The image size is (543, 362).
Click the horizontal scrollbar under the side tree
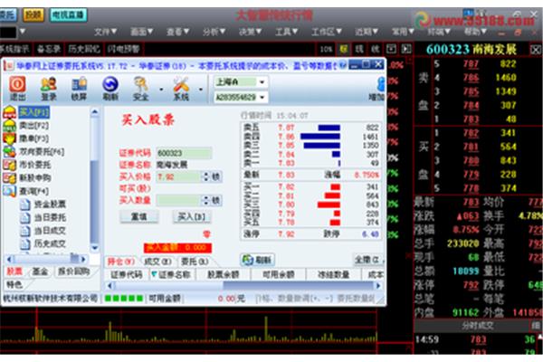tap(46, 259)
